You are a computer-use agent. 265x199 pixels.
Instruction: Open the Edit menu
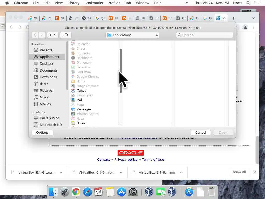click(47, 3)
